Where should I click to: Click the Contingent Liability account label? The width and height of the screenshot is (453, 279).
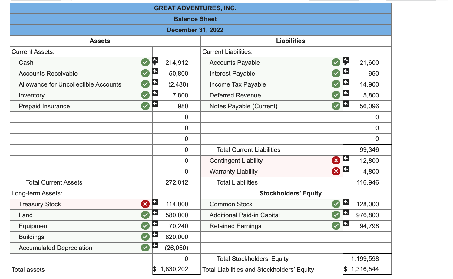point(236,161)
